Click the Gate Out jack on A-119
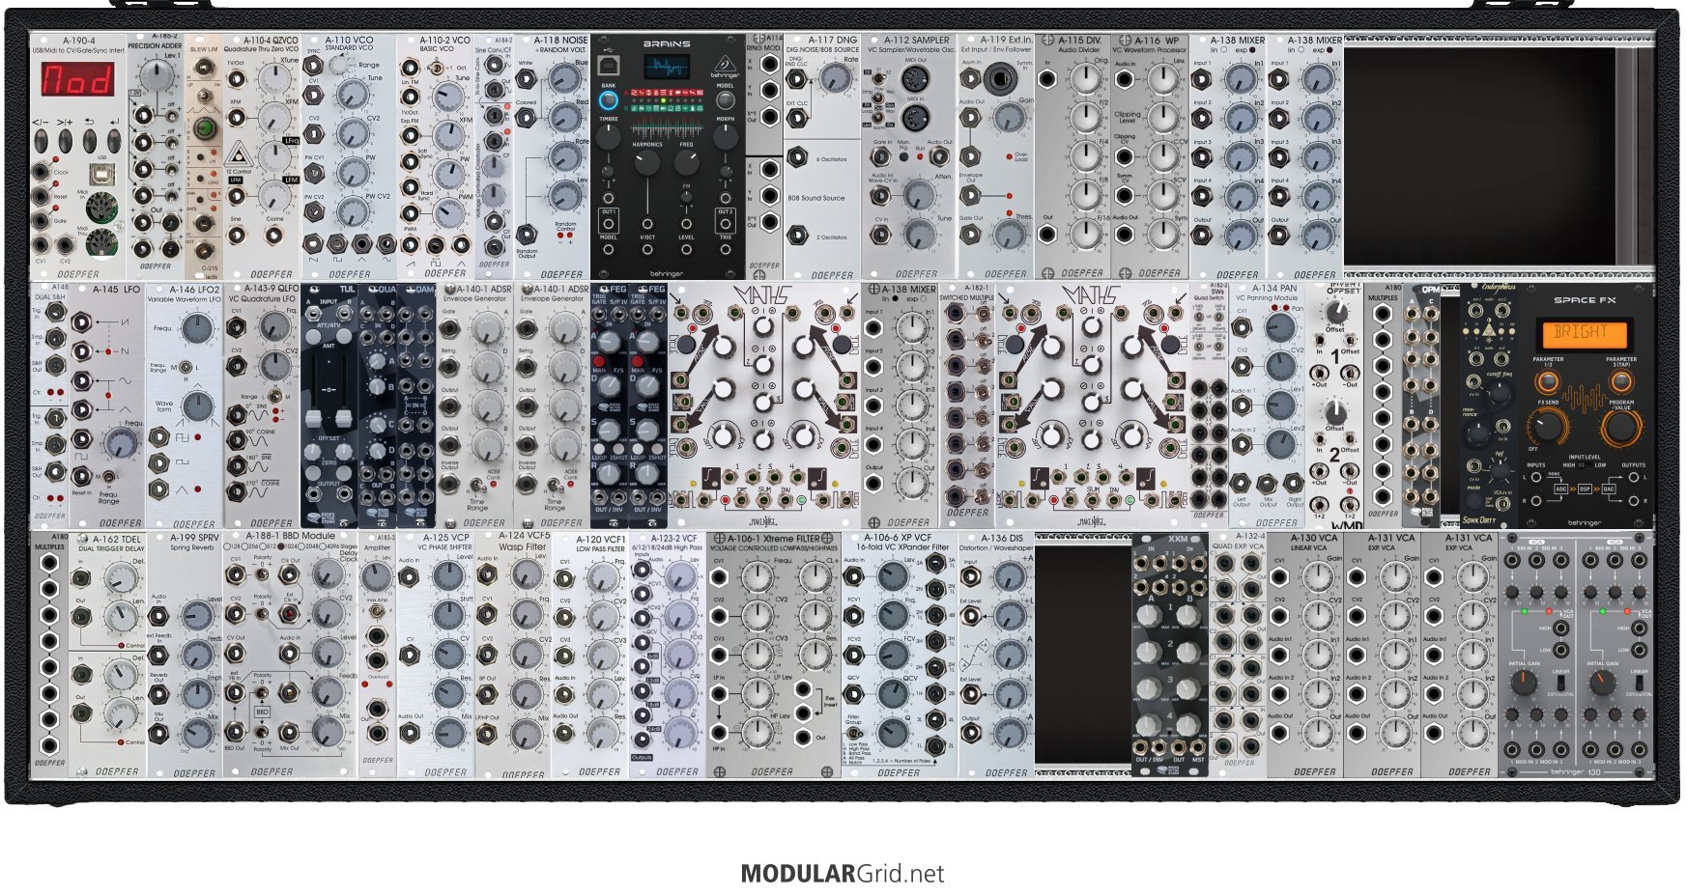 point(971,235)
